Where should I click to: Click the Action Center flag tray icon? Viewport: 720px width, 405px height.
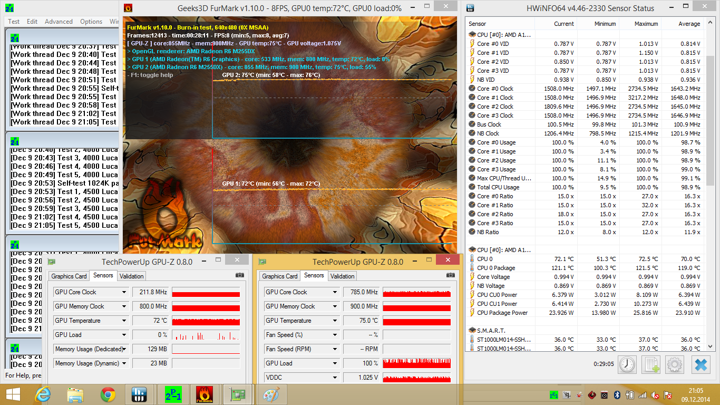[667, 394]
